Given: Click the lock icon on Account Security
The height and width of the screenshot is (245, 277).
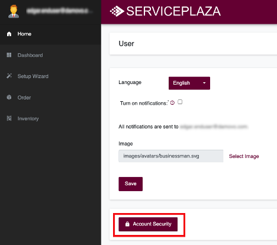Looking at the screenshot, I should click(x=127, y=224).
